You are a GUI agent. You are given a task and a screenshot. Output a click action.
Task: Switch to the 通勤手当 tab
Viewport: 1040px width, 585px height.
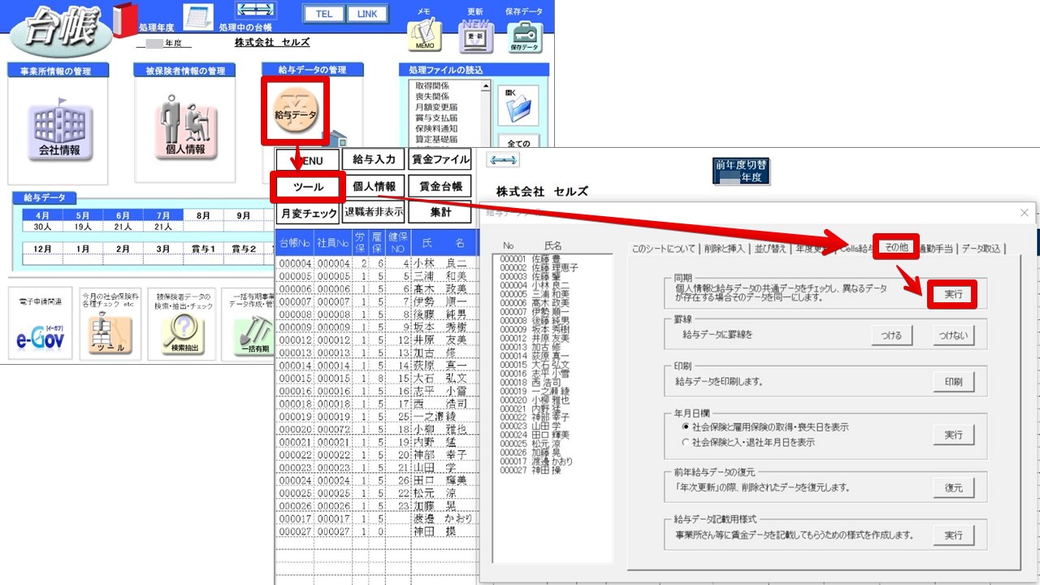pyautogui.click(x=937, y=249)
